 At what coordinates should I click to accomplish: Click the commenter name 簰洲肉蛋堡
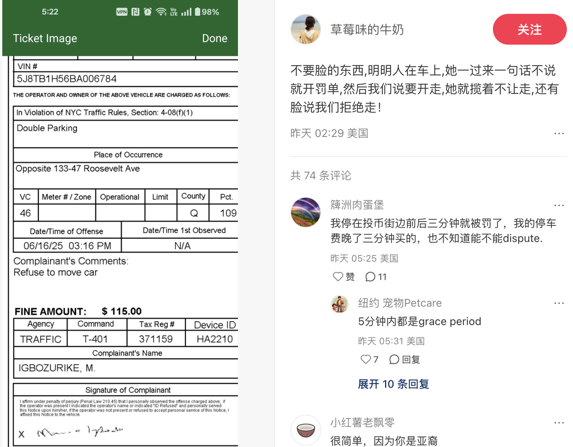pos(357,205)
